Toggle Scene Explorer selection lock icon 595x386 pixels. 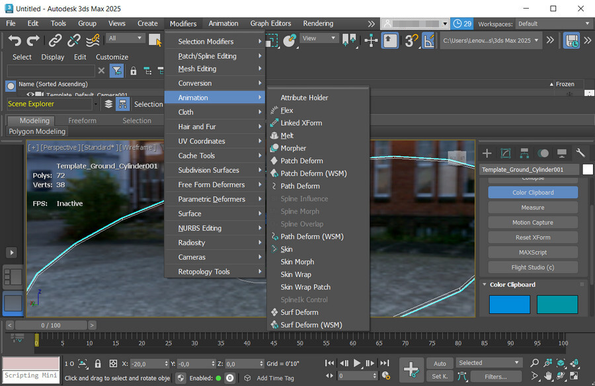tap(133, 71)
